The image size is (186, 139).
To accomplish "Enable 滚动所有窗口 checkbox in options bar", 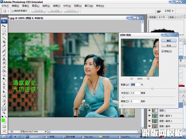I will pos(13,11).
